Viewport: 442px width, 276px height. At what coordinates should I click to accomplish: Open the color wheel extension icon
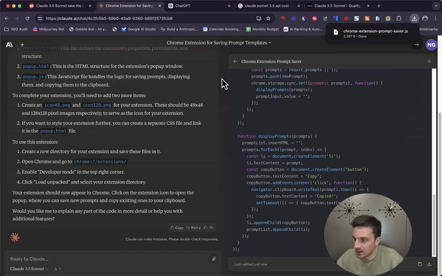tap(304, 18)
